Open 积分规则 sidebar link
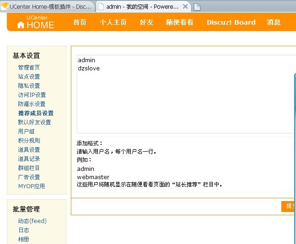 coord(29,140)
